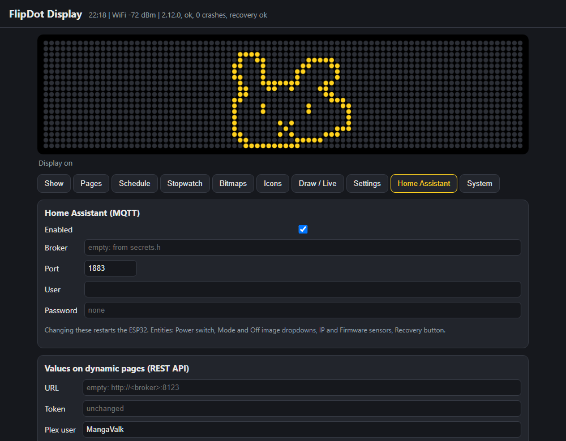Open the Settings tab

tap(367, 184)
